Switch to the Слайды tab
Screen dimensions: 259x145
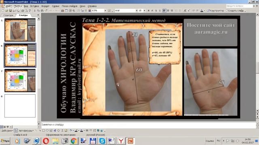pyautogui.click(x=23, y=15)
